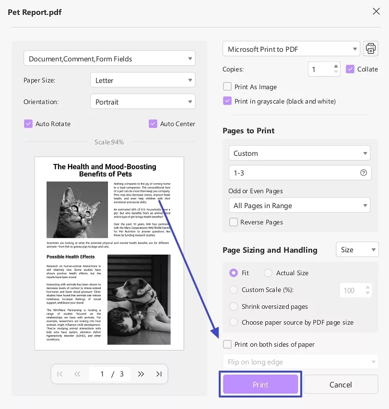Screen dimensions: 389x409
Task: Disable Print in grayscale option
Action: pyautogui.click(x=227, y=101)
